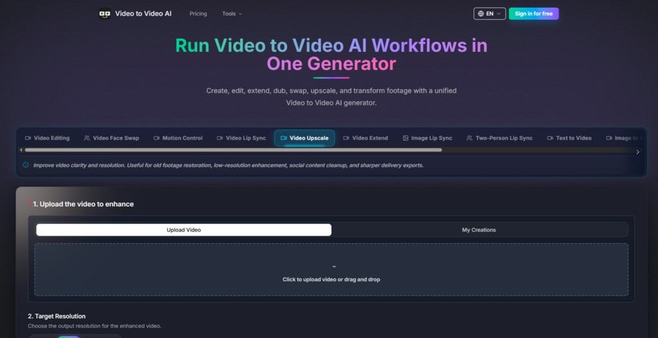Open the Image Lip Sync tab
Image resolution: width=658 pixels, height=338 pixels.
point(427,138)
